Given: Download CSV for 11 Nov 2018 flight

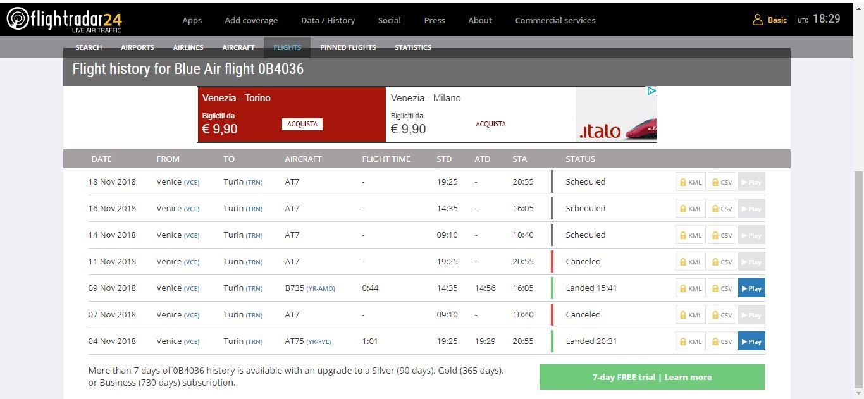Looking at the screenshot, I should [722, 262].
